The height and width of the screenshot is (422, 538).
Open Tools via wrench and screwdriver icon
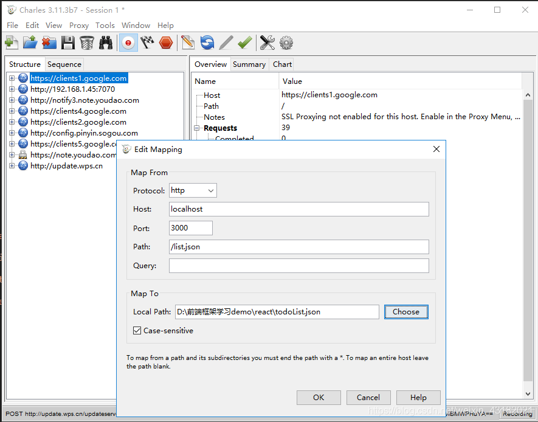point(267,43)
